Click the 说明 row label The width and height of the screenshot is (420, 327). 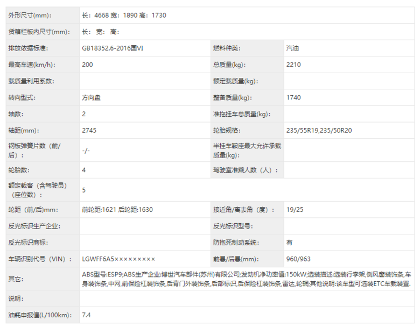coord(16,298)
